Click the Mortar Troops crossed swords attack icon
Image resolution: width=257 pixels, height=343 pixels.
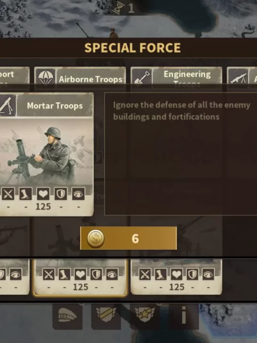click(x=8, y=194)
